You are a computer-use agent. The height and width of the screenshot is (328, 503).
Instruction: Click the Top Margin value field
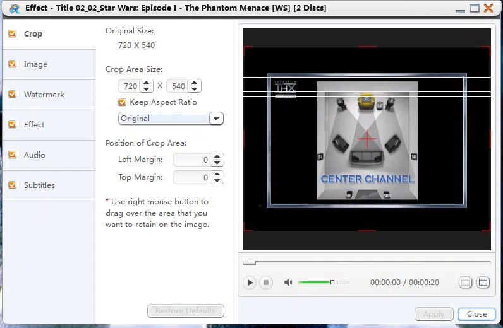coord(193,177)
